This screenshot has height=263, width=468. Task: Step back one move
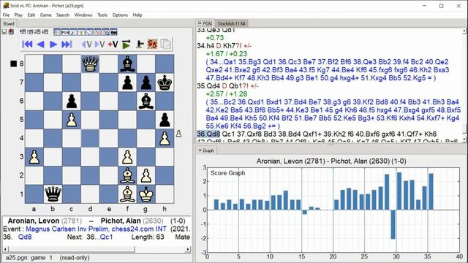(x=41, y=45)
